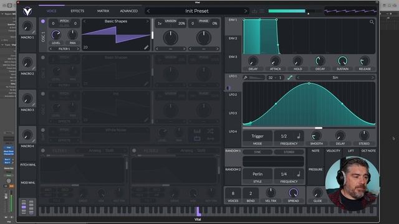Viewport: 399px width, 224px height.
Task: Click the envelope zoom magnifier icon
Action: [372, 22]
